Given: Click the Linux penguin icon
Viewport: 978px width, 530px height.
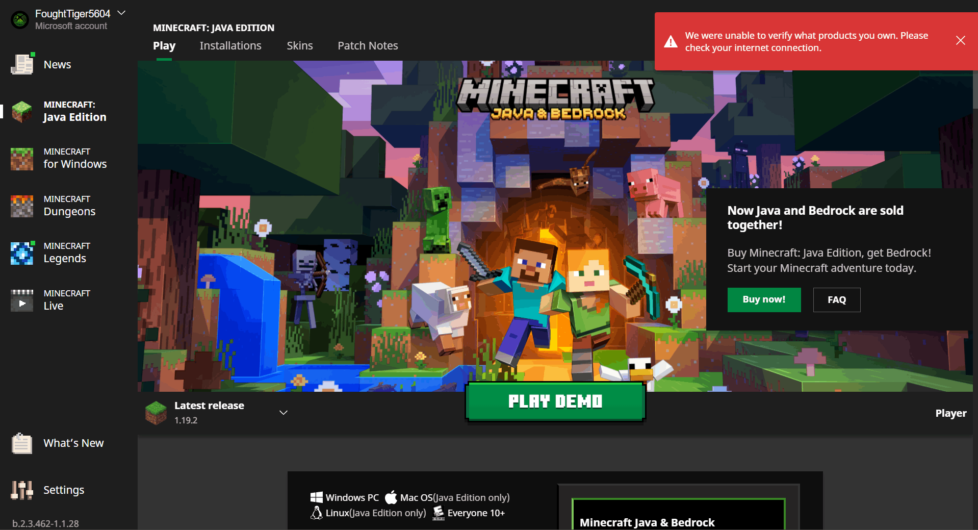Looking at the screenshot, I should [x=317, y=513].
